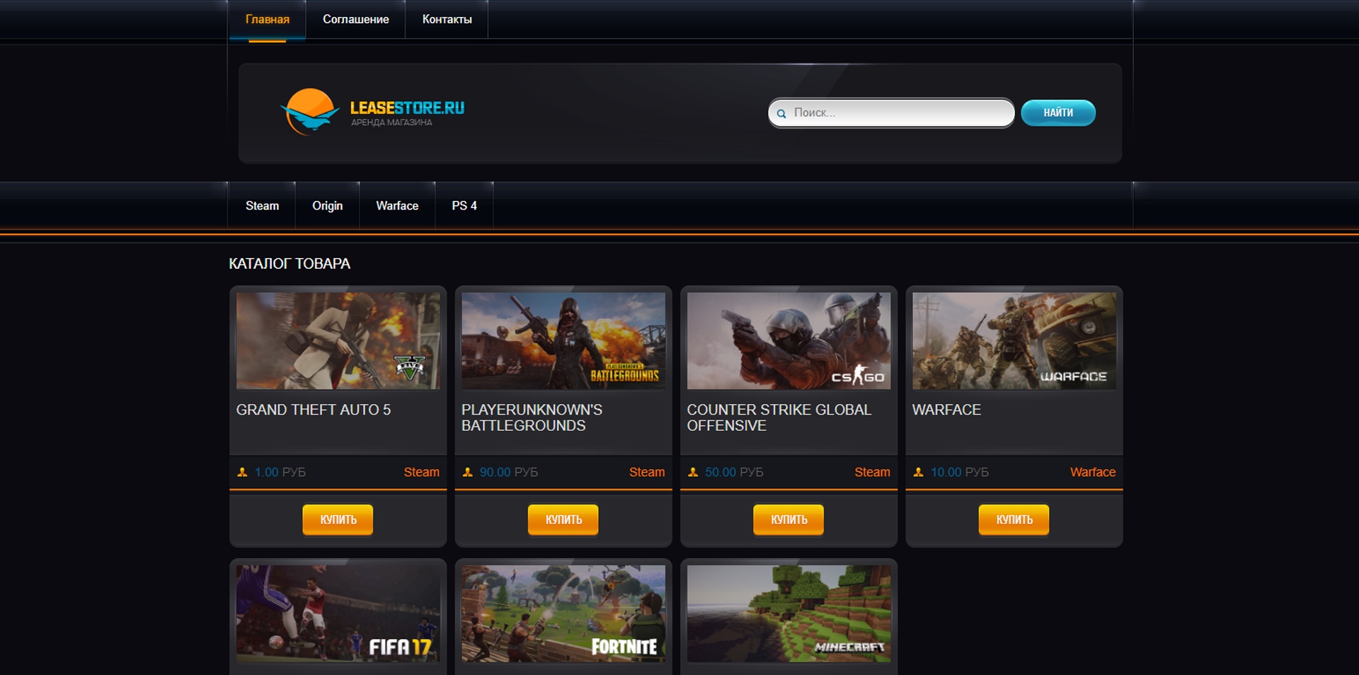Click the Поиск search input field

[899, 113]
